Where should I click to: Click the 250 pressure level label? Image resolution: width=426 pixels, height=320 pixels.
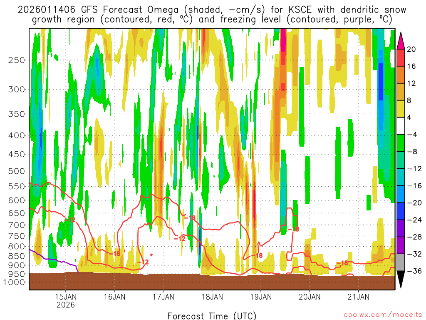tap(17, 60)
